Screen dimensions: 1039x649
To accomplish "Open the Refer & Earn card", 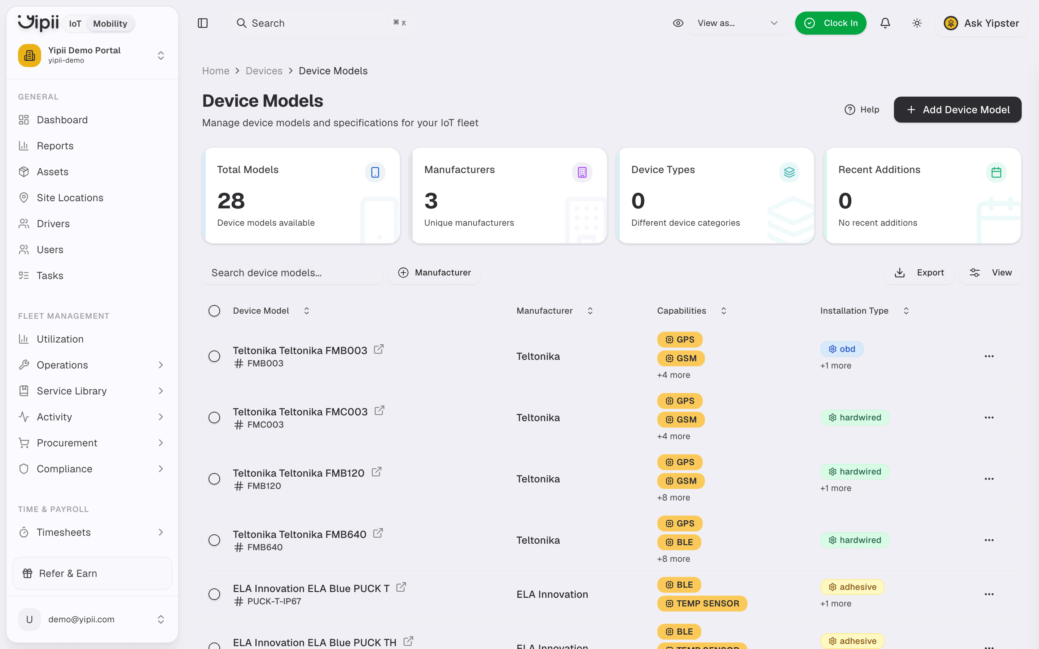I will coord(92,573).
